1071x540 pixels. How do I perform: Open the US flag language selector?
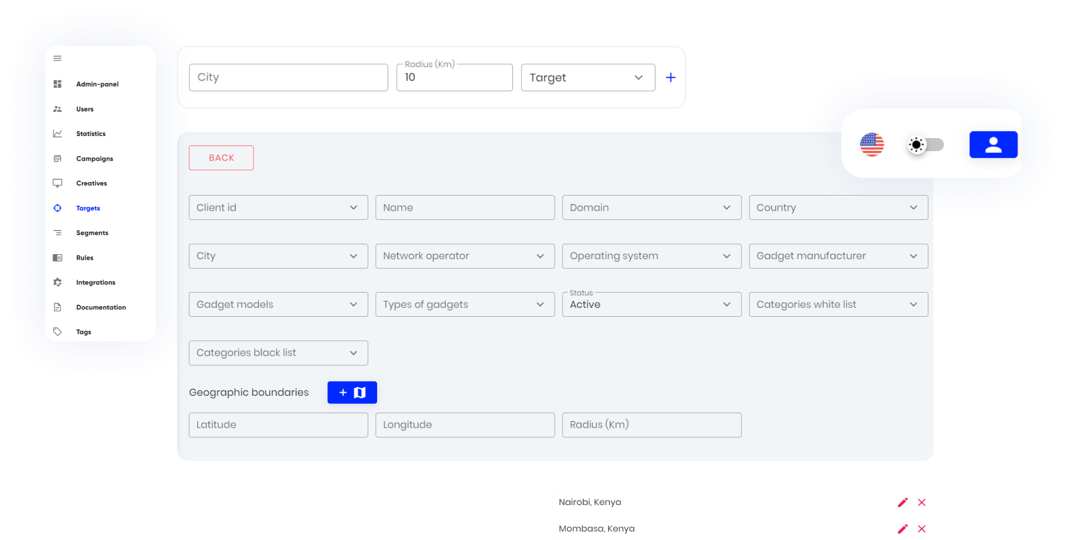coord(872,144)
